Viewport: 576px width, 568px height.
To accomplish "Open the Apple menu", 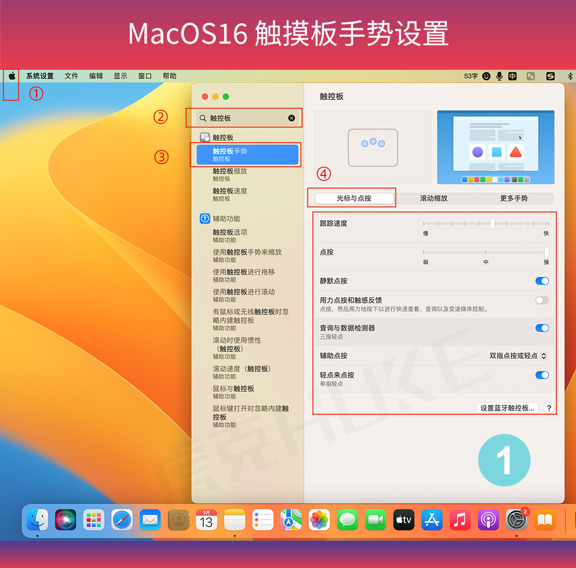I will pos(12,76).
